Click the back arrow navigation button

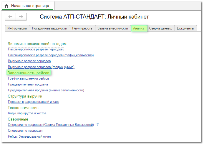pos(11,17)
